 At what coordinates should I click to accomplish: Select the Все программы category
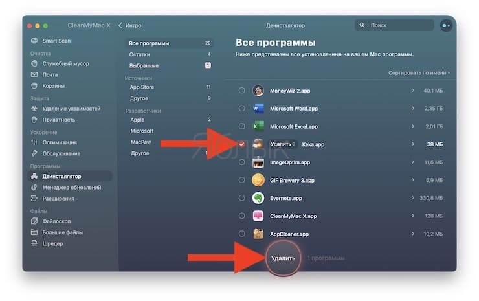click(x=169, y=43)
